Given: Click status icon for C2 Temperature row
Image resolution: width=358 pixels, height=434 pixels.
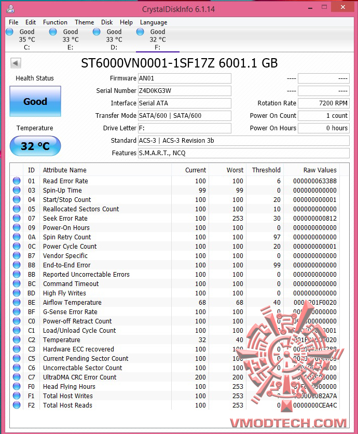Looking at the screenshot, I should (17, 340).
